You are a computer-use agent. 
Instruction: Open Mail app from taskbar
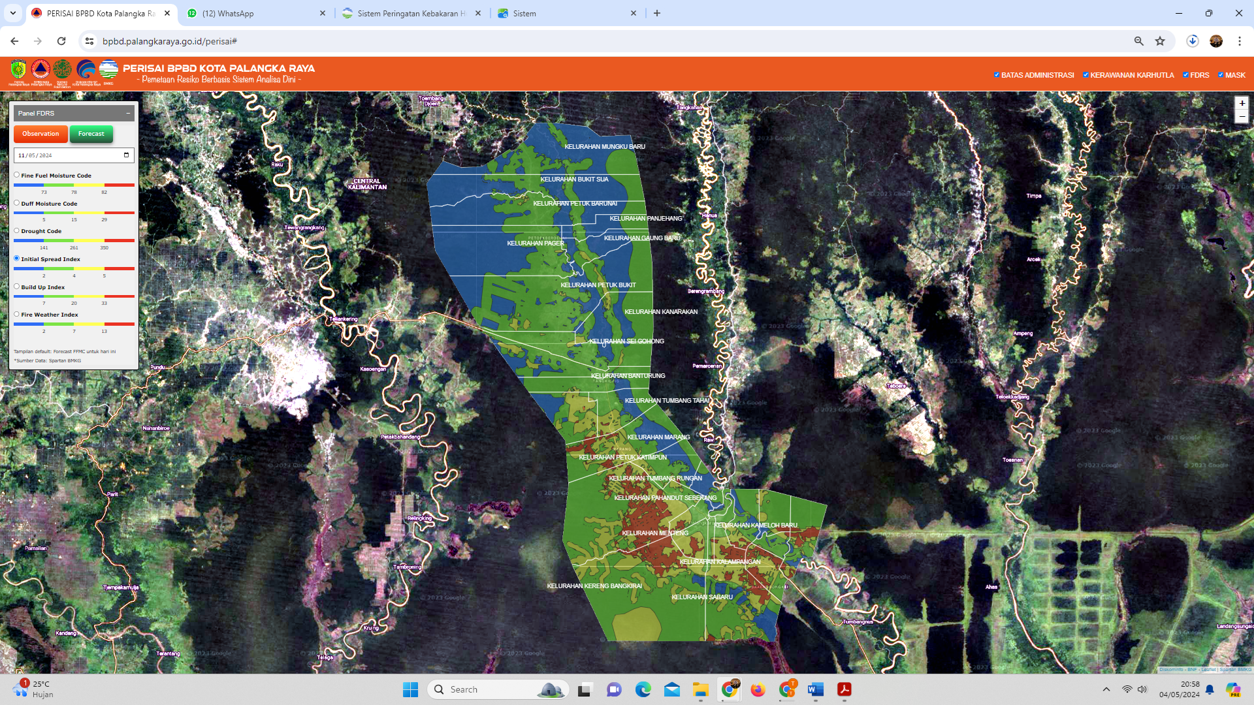click(672, 689)
